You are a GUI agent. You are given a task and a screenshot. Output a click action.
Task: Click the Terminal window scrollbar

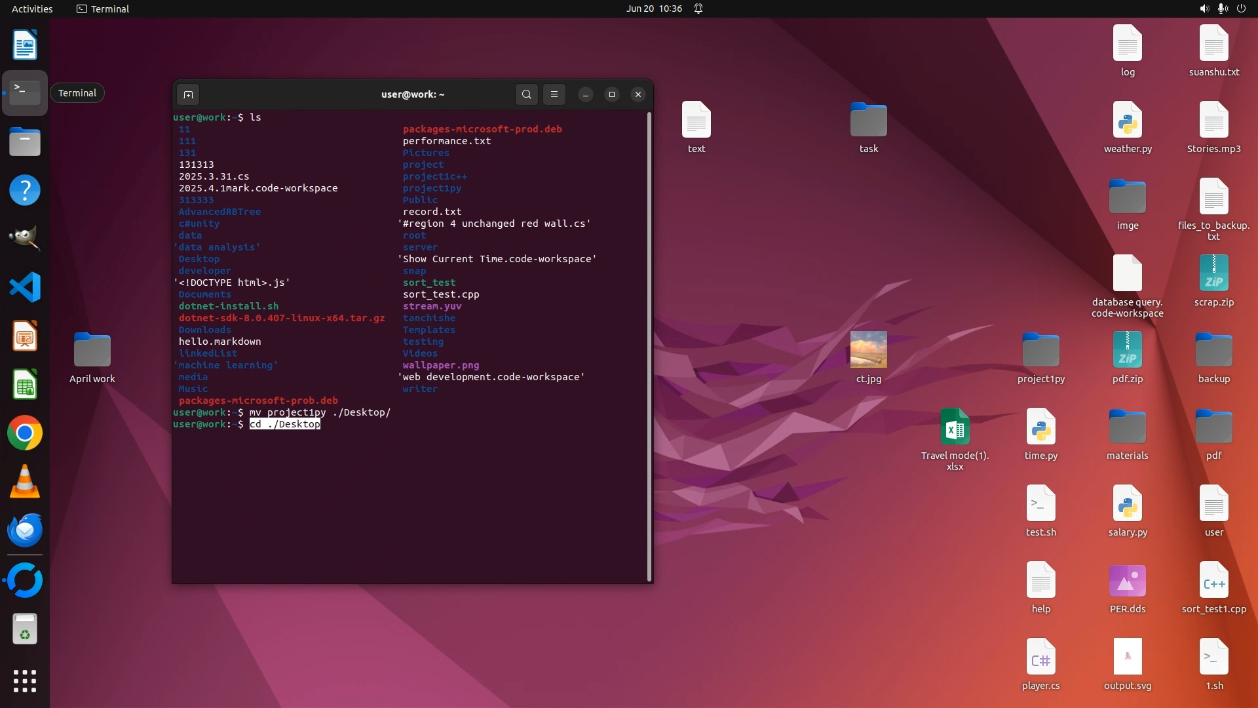pos(649,345)
